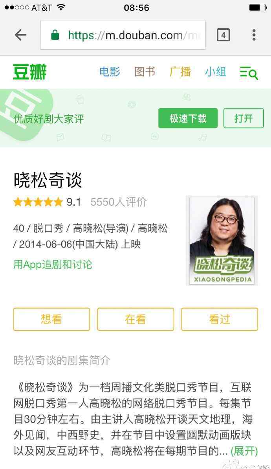Select the 图书 tab
271x469 pixels.
(x=145, y=72)
